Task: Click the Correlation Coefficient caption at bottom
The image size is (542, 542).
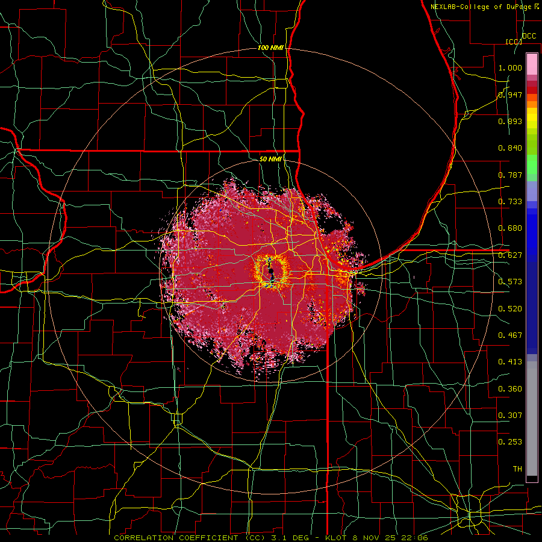Action: click(x=271, y=538)
